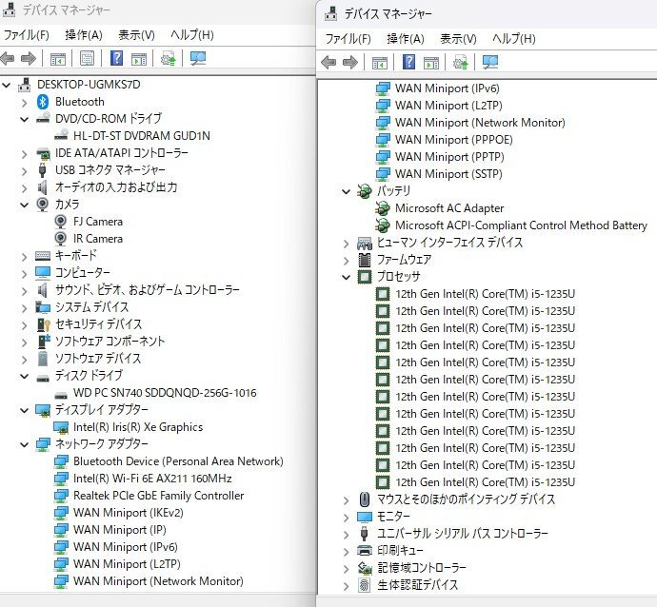Expand ヒューマン インターフェイス デバイス category
Viewport: 657px width, 607px height.
[x=346, y=243]
